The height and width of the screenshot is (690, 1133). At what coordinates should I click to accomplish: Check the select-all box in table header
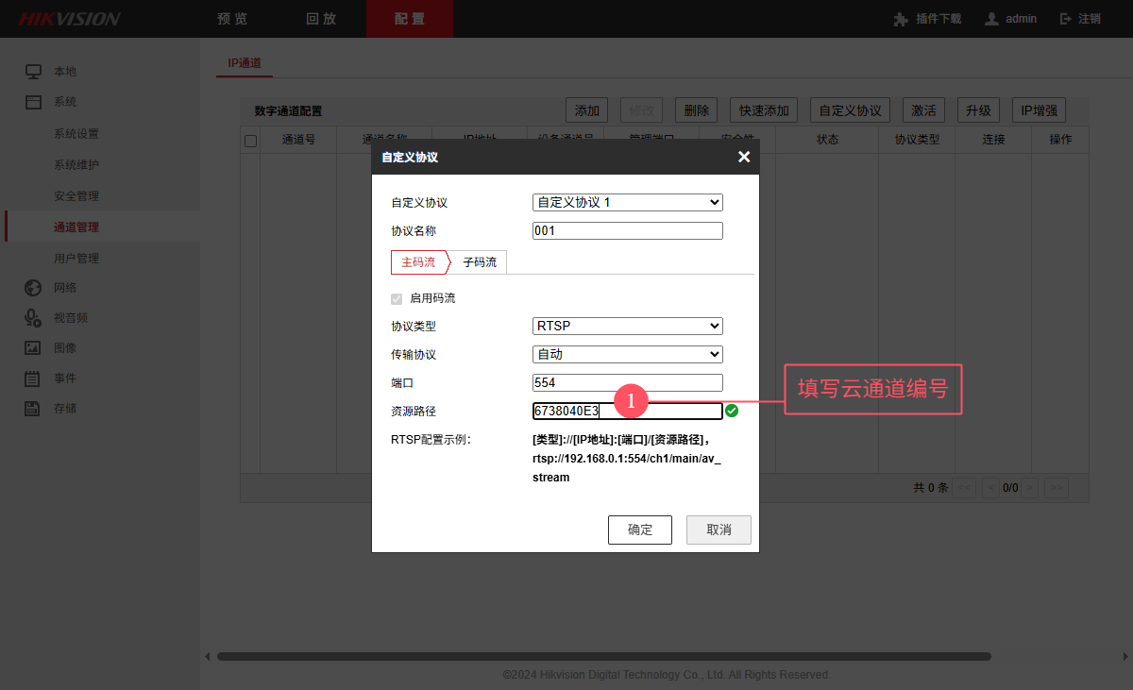click(x=251, y=141)
